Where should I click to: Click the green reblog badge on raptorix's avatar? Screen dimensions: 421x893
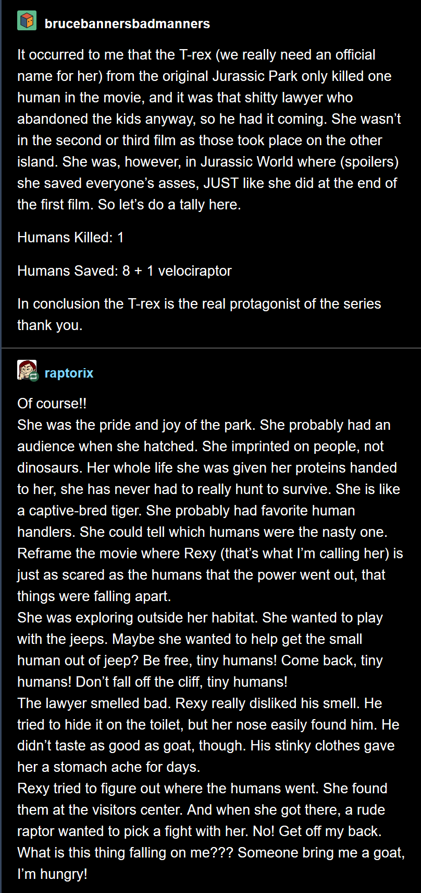(x=34, y=377)
